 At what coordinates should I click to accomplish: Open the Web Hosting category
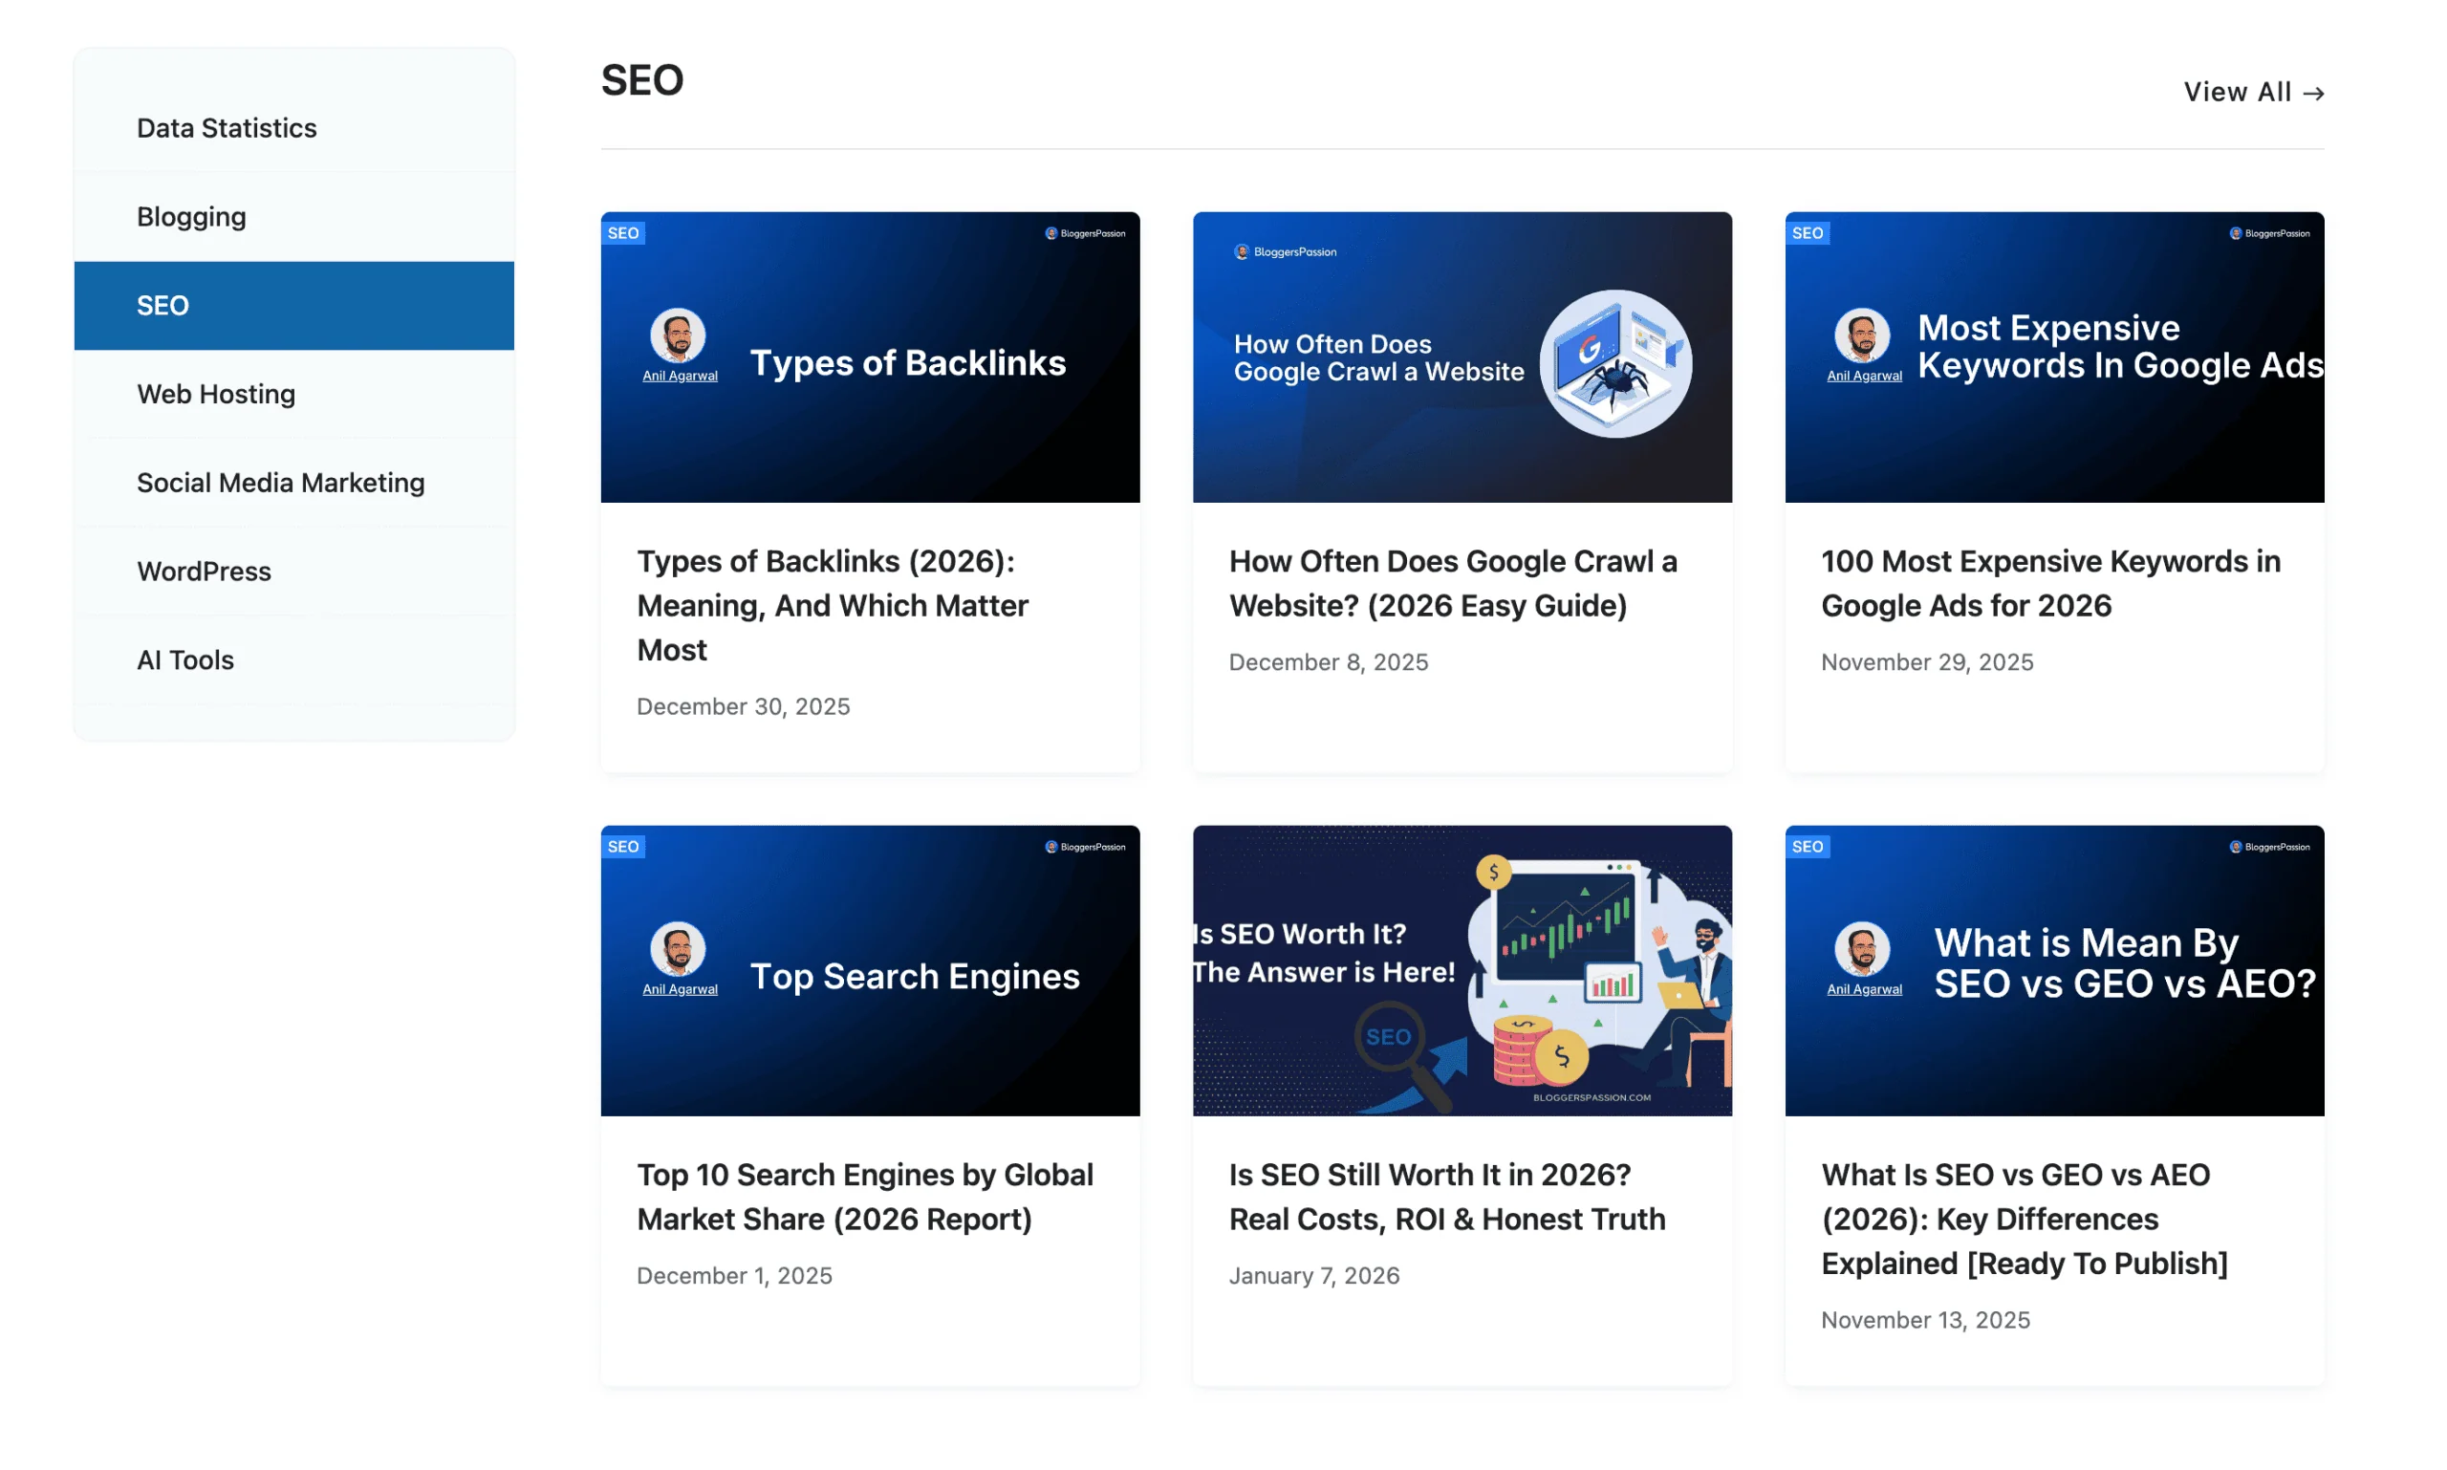tap(216, 394)
